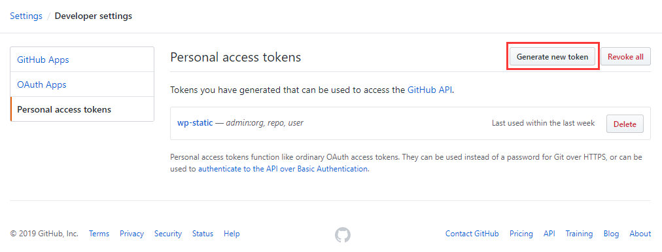662x252 pixels.
Task: Visit the Security footer link
Action: click(167, 234)
